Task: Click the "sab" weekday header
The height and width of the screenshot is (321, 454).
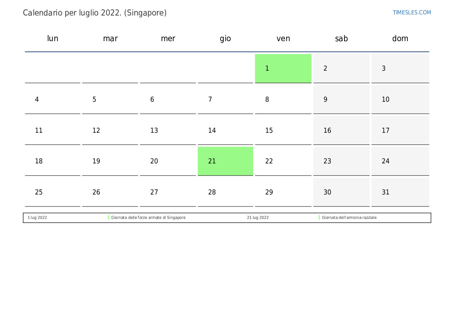Action: click(341, 38)
